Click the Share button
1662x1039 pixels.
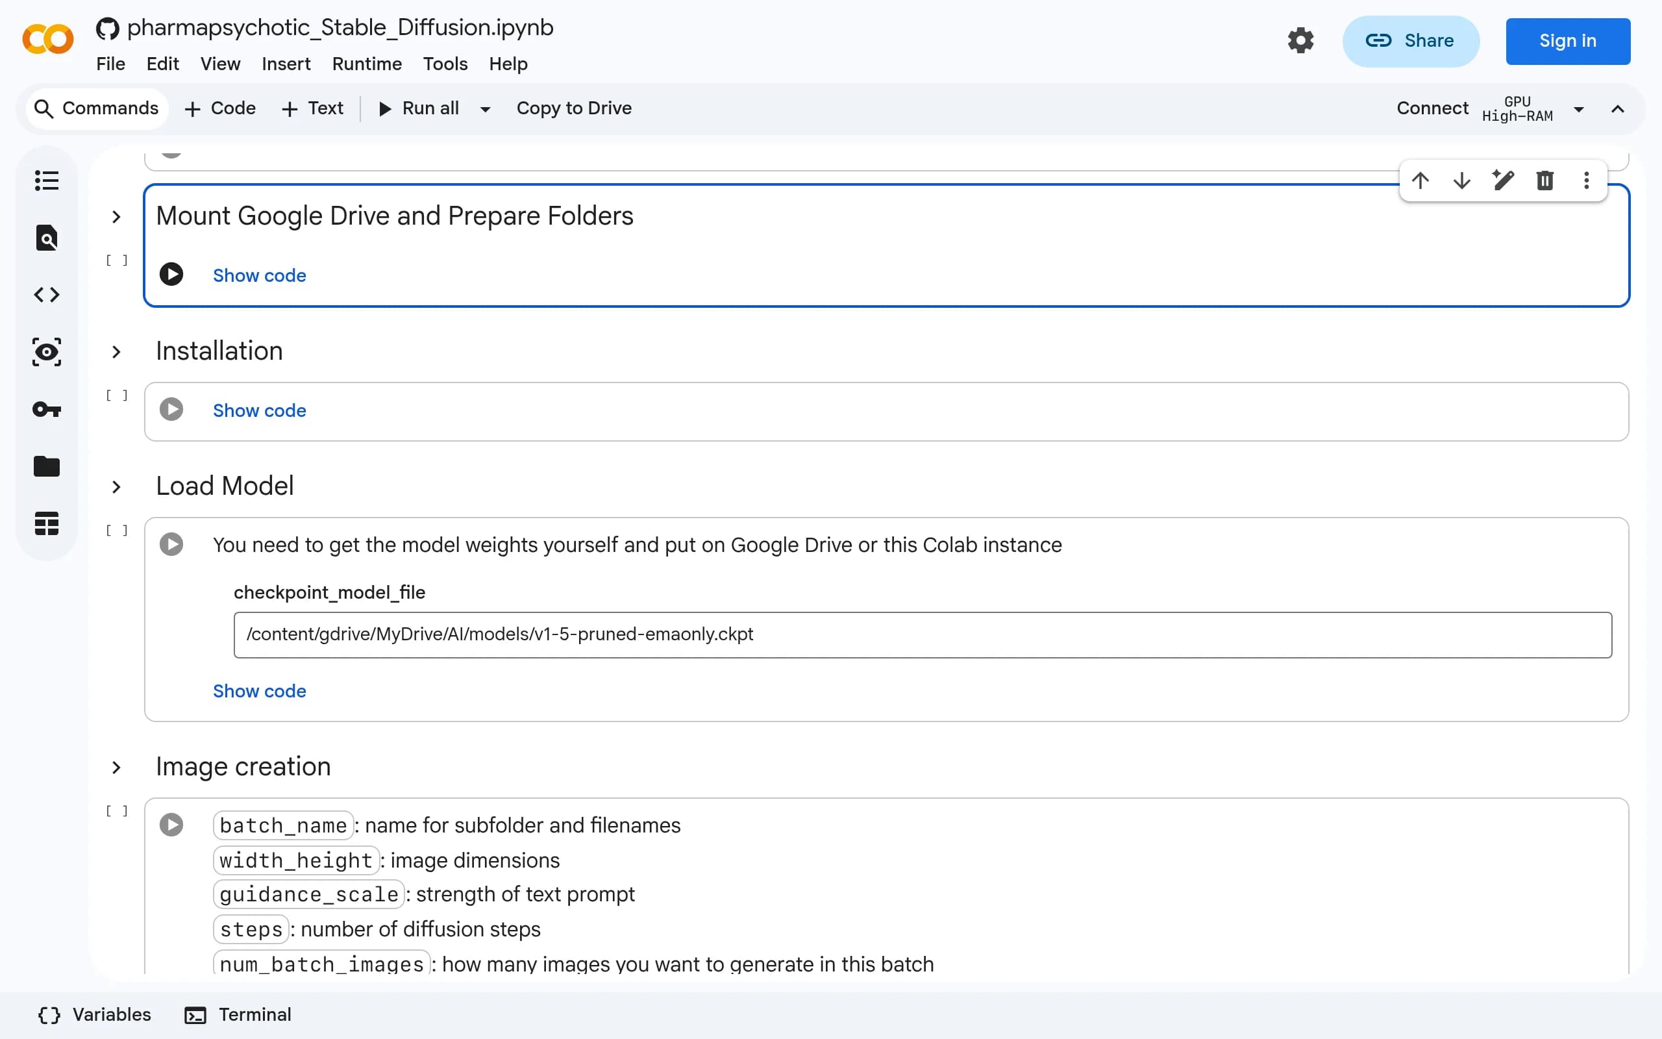click(1411, 40)
